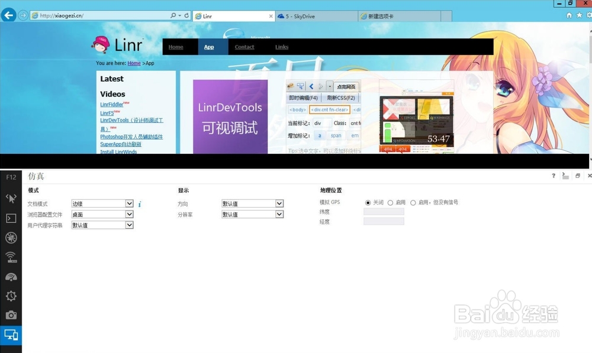This screenshot has height=353, width=592.
Task: Click the Linr mascot logo
Action: 101,44
